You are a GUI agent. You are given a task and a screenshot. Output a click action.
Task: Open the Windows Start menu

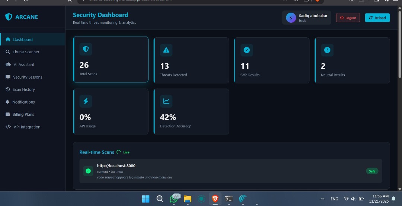tap(146, 199)
